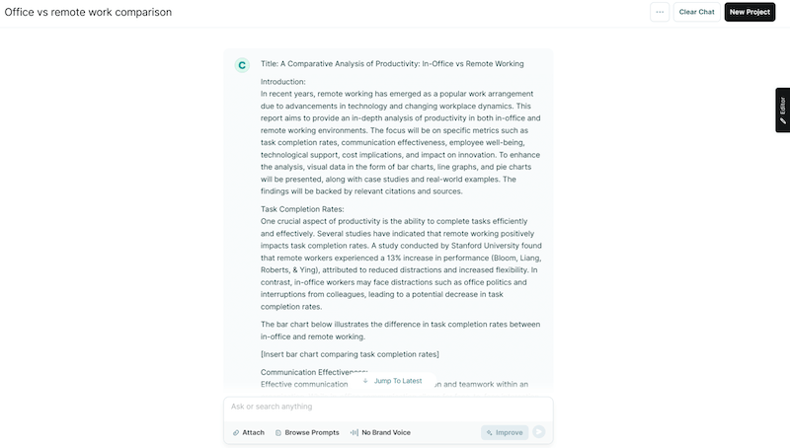The image size is (790, 448).
Task: Open Browse Prompts
Action: coord(311,432)
